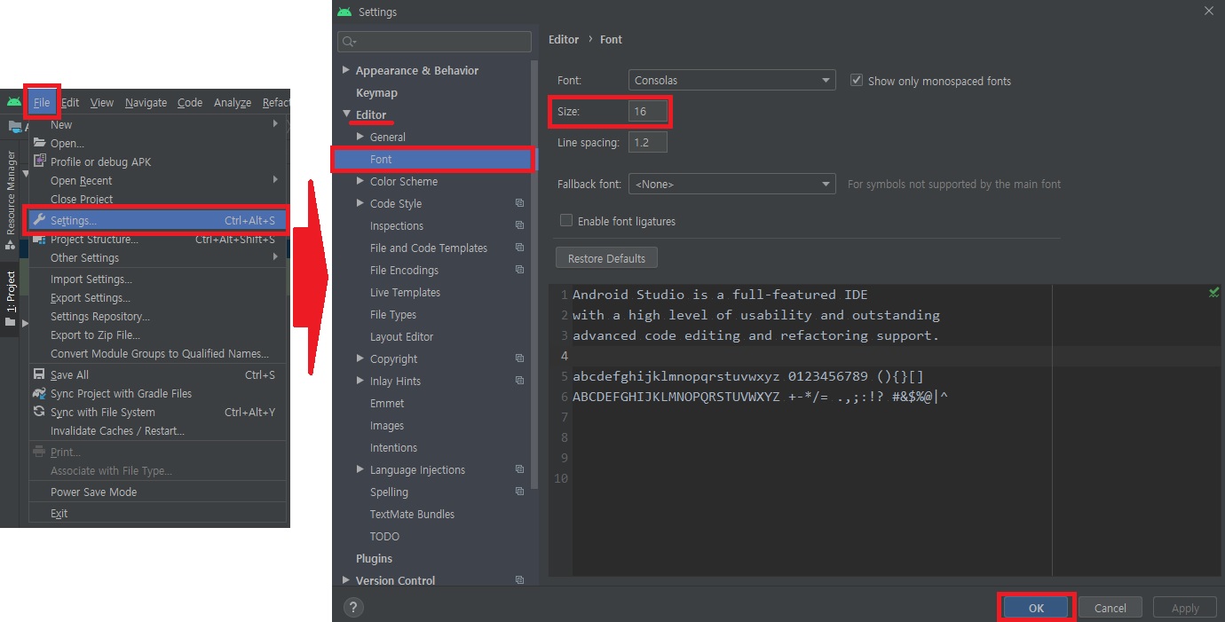Select Plugins in the settings tree
This screenshot has height=622, width=1225.
pos(374,558)
